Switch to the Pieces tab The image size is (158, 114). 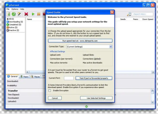click(x=35, y=77)
